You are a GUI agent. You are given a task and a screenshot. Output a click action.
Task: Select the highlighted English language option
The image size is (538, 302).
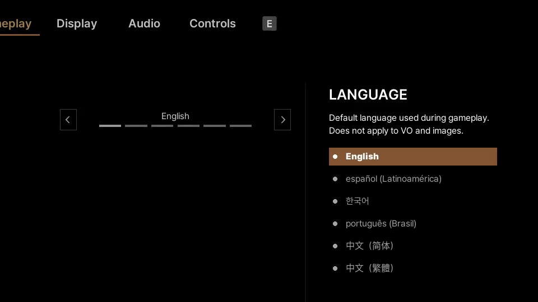point(412,157)
